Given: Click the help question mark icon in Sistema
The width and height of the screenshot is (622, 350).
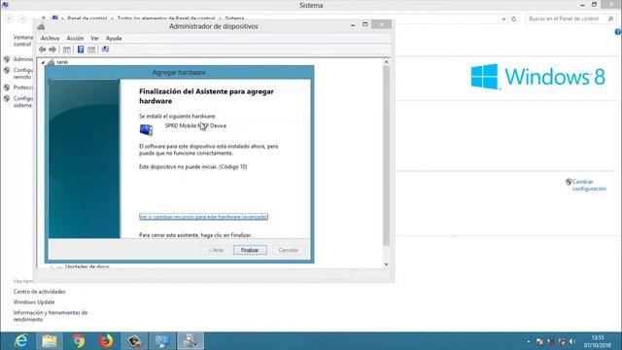Looking at the screenshot, I should click(618, 32).
